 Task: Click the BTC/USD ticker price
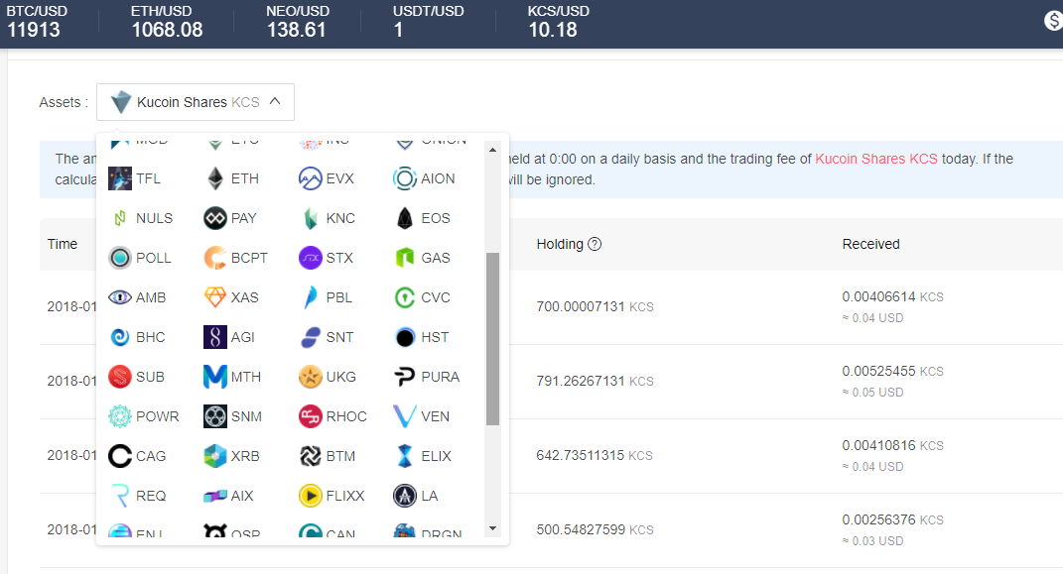coord(34,30)
